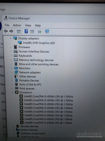This screenshot has height=141, width=105.
Task: Select the Other devices label
Action: pyautogui.click(x=27, y=76)
